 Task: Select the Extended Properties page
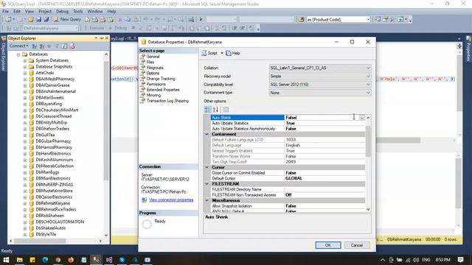(163, 90)
